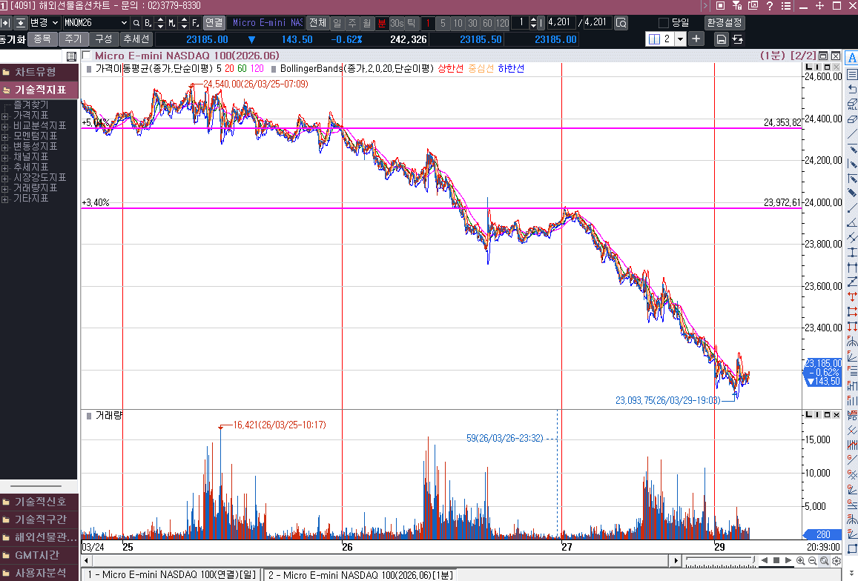Expand the 모멘텀지표 tree node
The height and width of the screenshot is (581, 858).
[5, 136]
